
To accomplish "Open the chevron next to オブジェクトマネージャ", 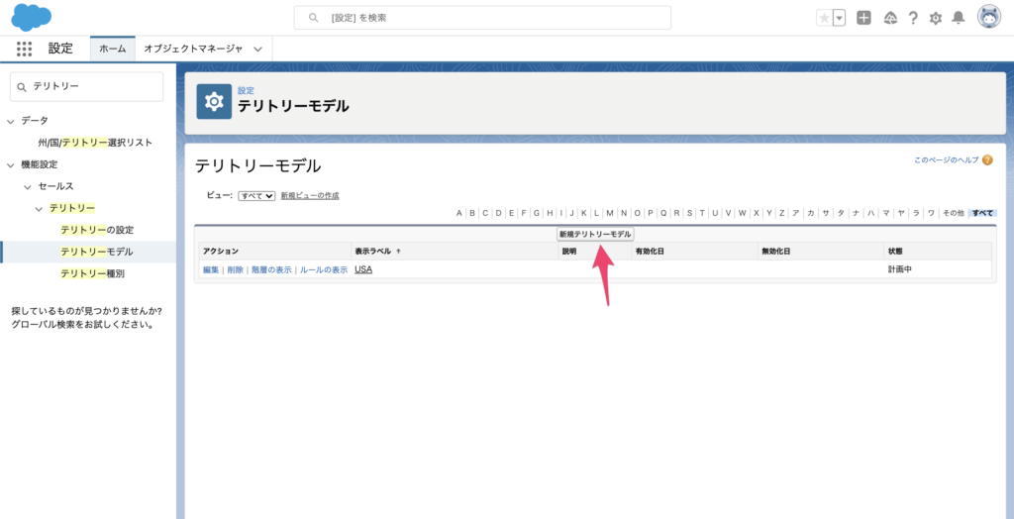I will click(258, 50).
